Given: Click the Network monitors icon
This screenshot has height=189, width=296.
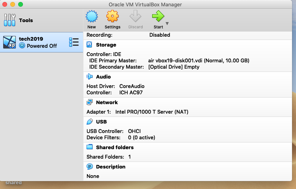Looking at the screenshot, I should (x=89, y=102).
